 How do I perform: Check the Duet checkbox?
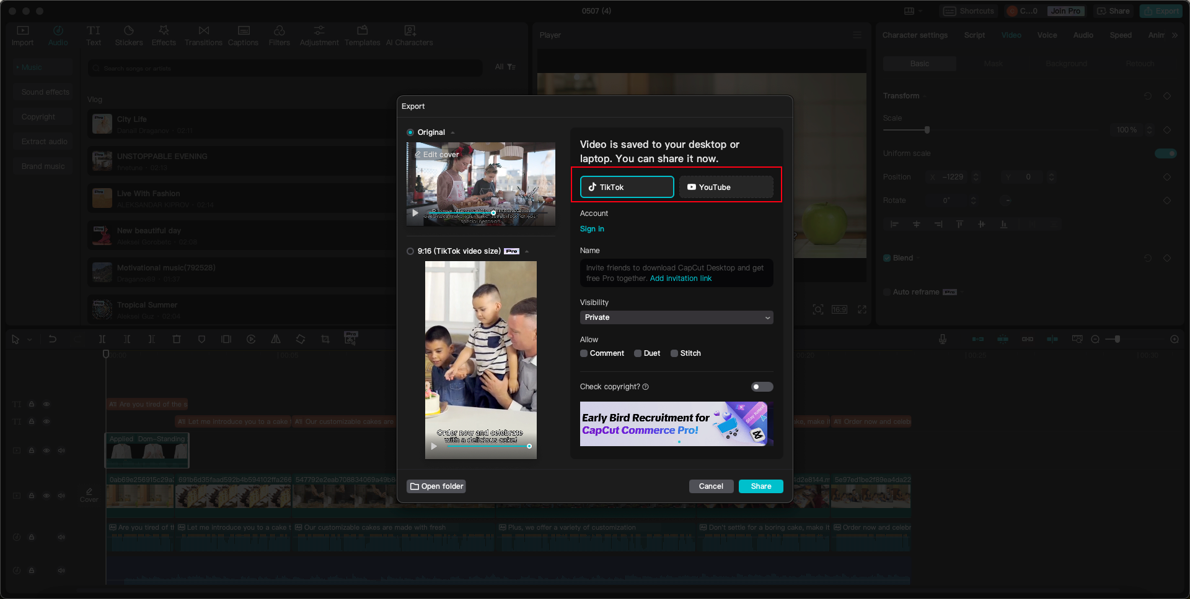(x=638, y=353)
